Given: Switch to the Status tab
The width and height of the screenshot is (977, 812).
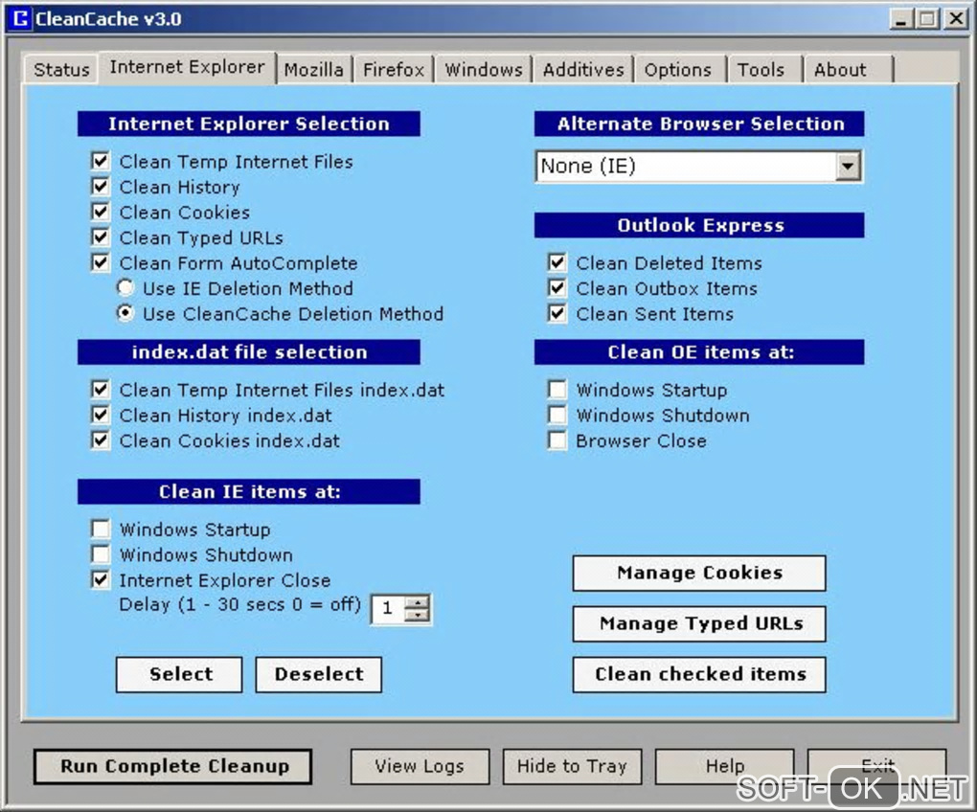Looking at the screenshot, I should (61, 70).
